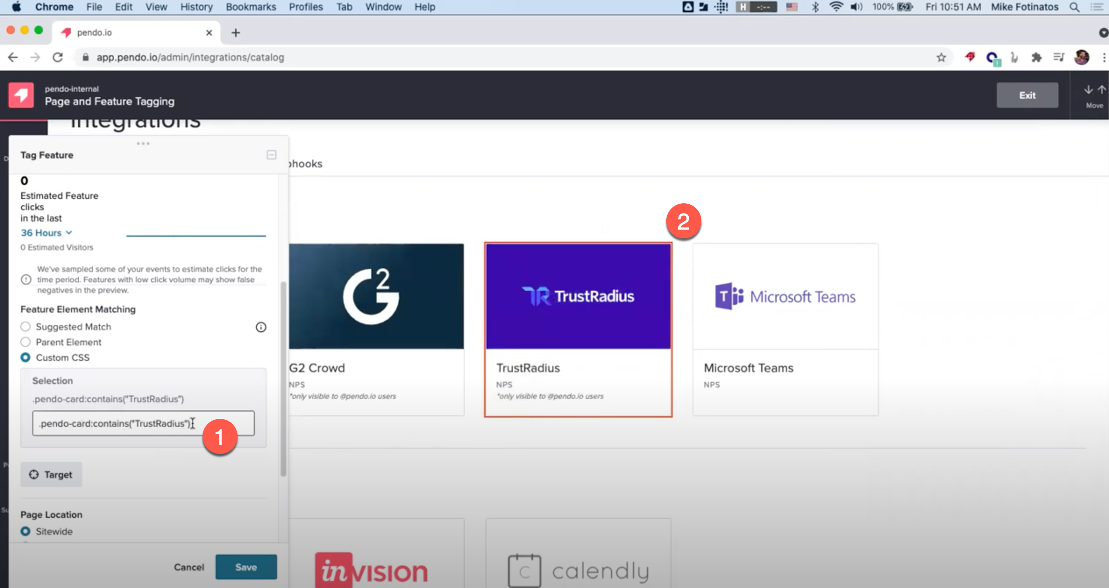
Task: Open the Window menu
Action: (x=383, y=7)
